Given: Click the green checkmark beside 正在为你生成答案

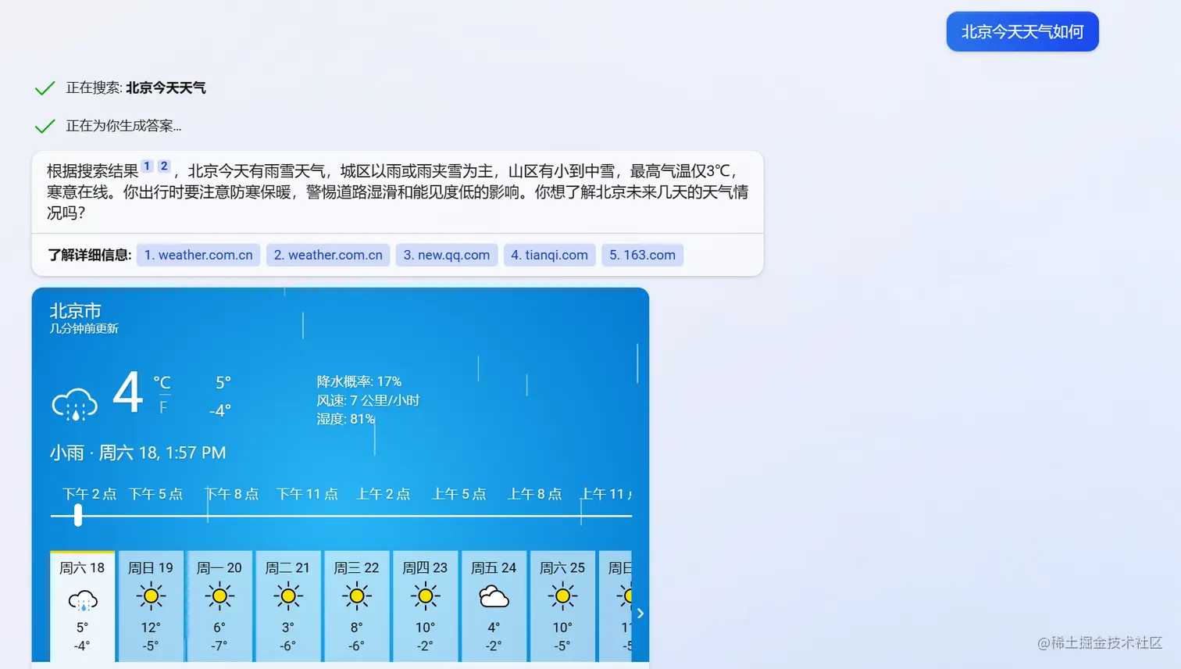Looking at the screenshot, I should pos(45,126).
